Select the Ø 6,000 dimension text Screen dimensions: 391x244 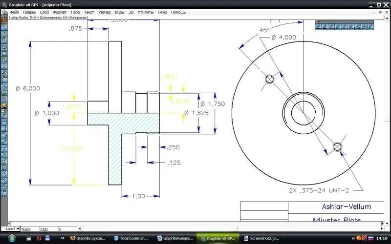click(28, 88)
